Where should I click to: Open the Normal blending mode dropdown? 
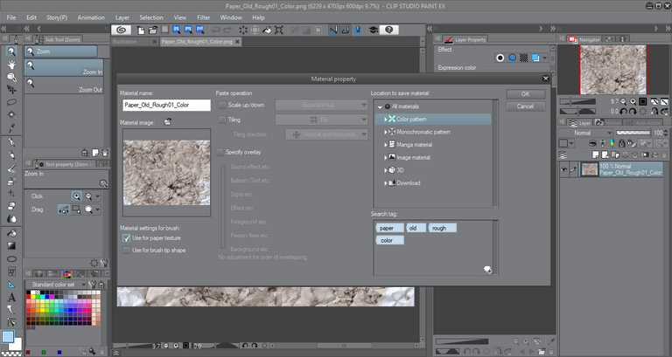(x=585, y=133)
